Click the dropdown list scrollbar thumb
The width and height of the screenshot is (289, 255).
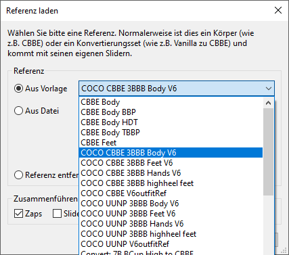(x=268, y=152)
